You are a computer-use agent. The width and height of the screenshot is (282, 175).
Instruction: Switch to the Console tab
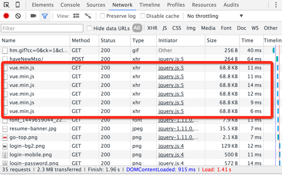70,5
